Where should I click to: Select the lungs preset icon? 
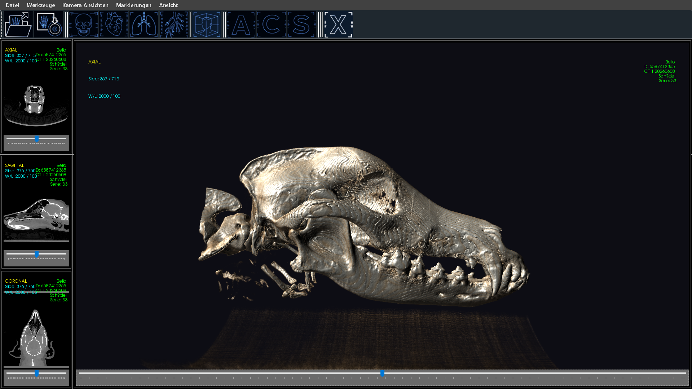coord(144,25)
